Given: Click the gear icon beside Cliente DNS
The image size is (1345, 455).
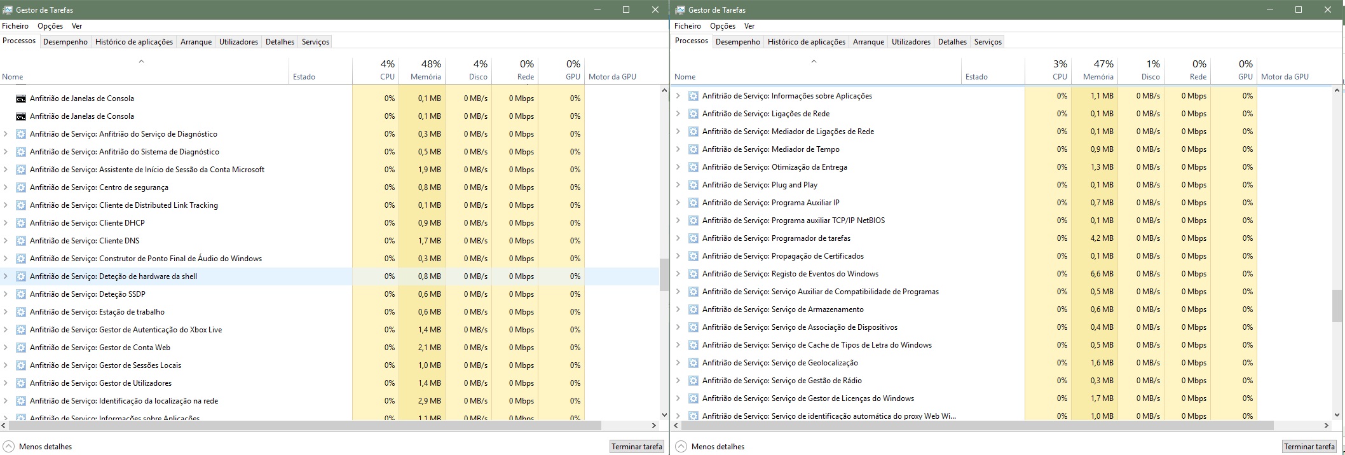Looking at the screenshot, I should (x=21, y=241).
